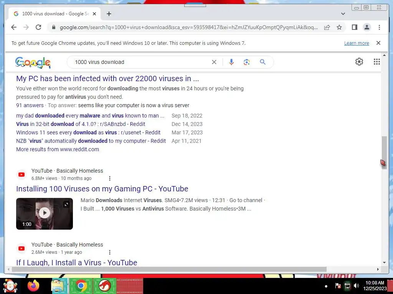This screenshot has height=294, width=393.
Task: Open Chrome three-dot menu
Action: click(379, 27)
